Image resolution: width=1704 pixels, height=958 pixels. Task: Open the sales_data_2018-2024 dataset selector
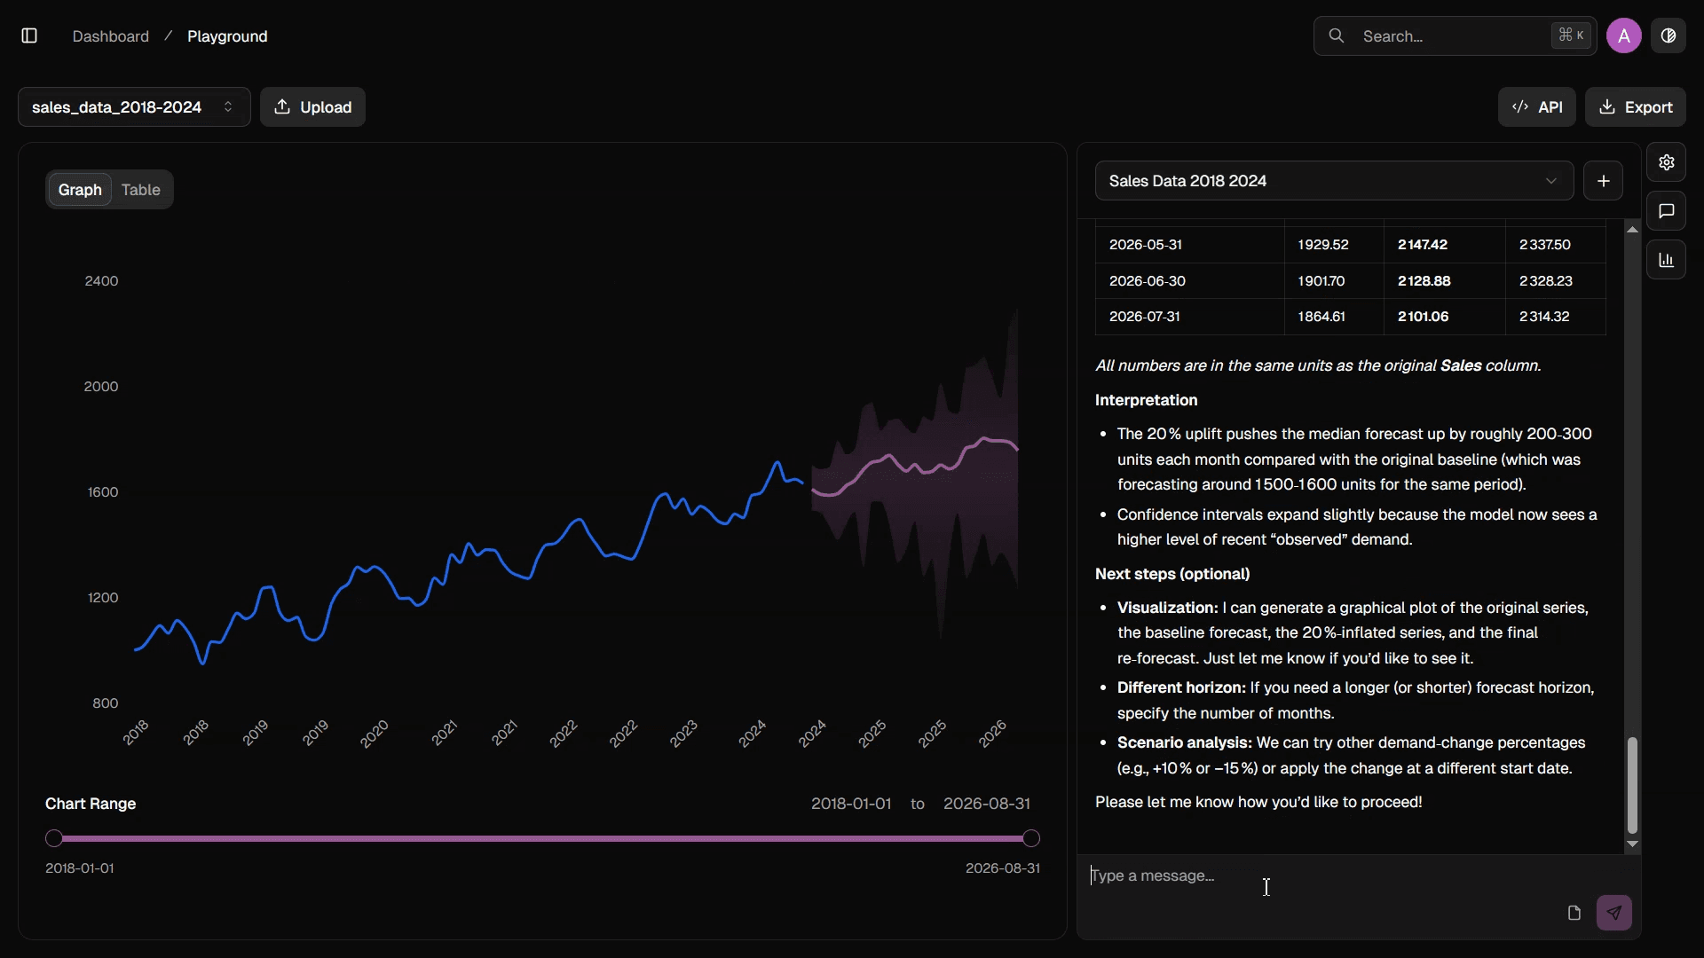point(134,107)
